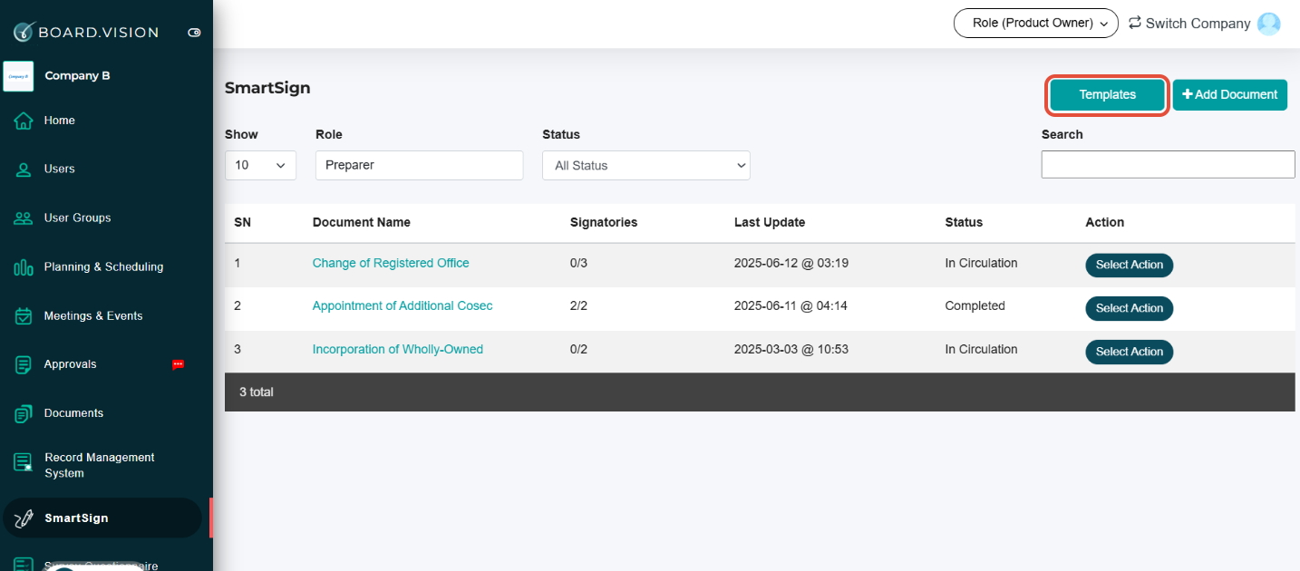1300x571 pixels.
Task: Click the Completed status cell
Action: point(975,306)
